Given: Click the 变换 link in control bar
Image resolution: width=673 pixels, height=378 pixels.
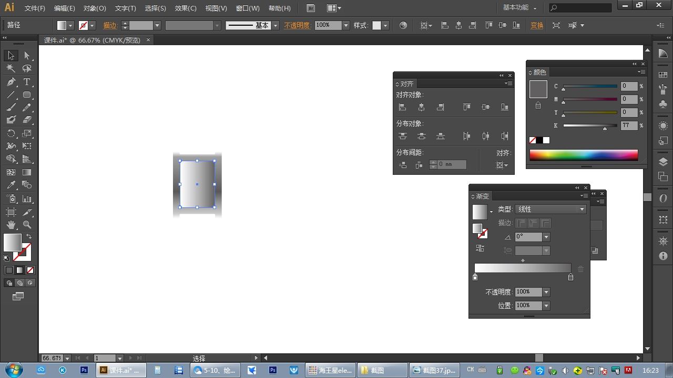Looking at the screenshot, I should coord(537,25).
